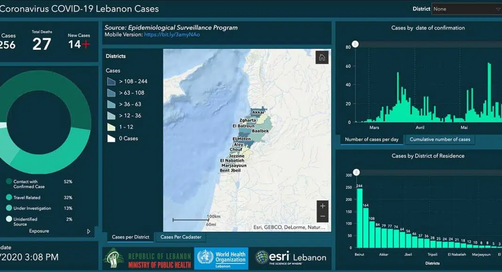Click the '> 108 – 244' legend symbol
This screenshot has width=502, height=272.
pos(111,82)
